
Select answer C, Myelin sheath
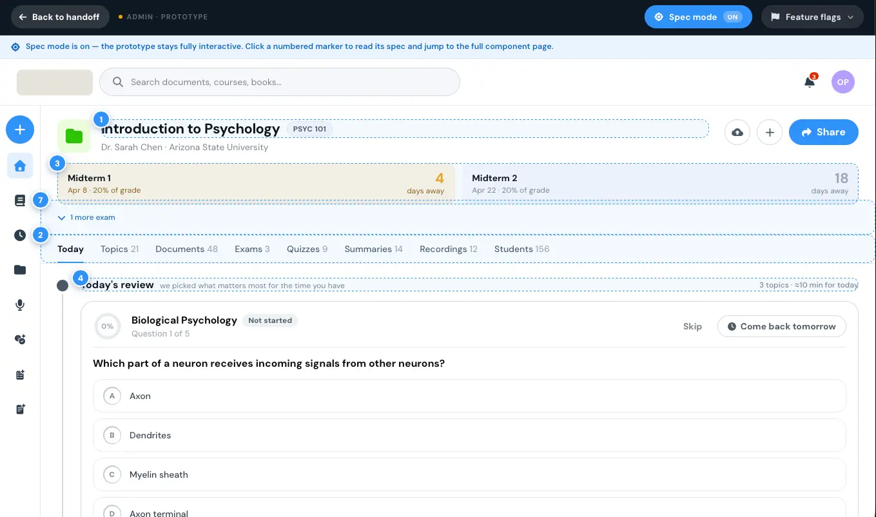point(469,474)
